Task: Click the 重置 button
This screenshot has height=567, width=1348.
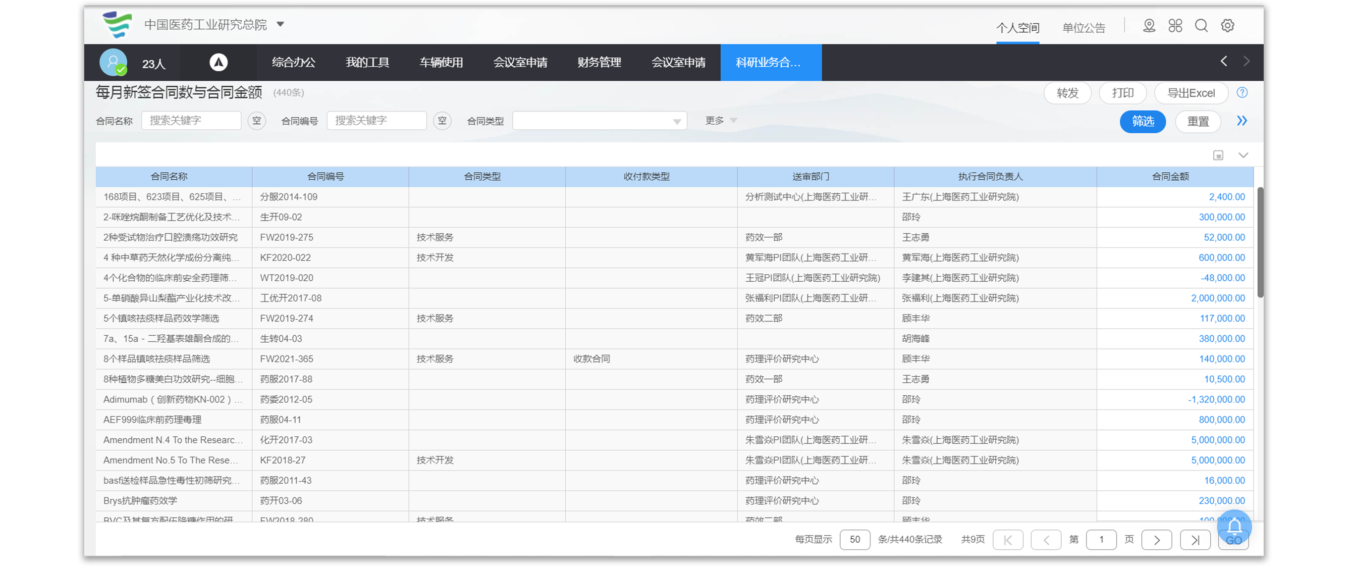Action: pyautogui.click(x=1198, y=121)
